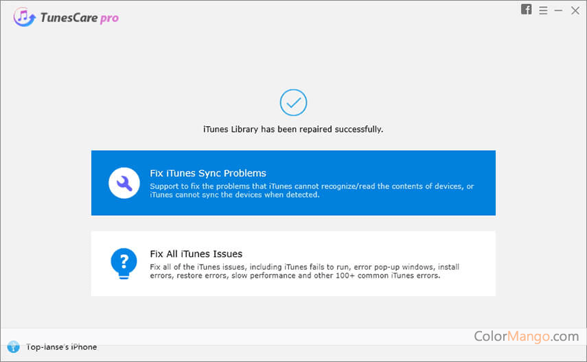Click the TunesCare pro title text
The width and height of the screenshot is (587, 362).
tap(73, 19)
